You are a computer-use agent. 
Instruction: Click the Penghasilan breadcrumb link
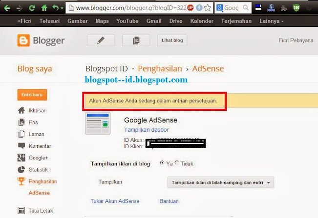(160, 69)
